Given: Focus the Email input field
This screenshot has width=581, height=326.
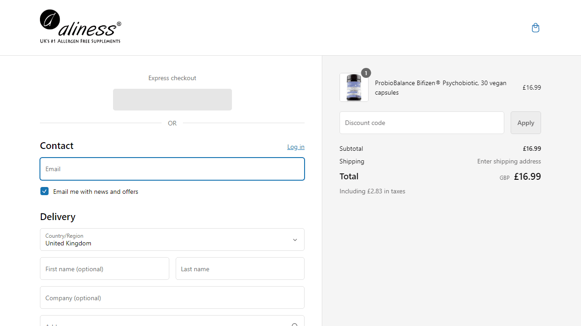Looking at the screenshot, I should click(172, 169).
